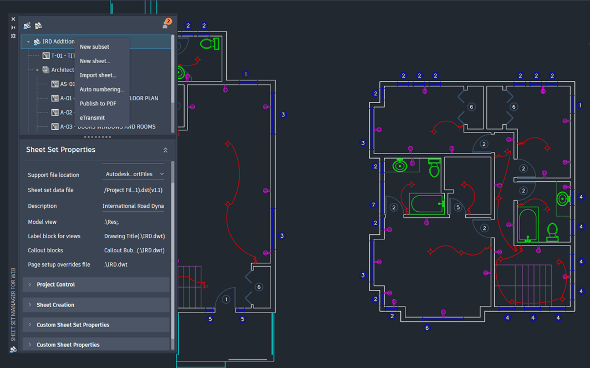Collapse the IRD Addition tree node

[29, 42]
